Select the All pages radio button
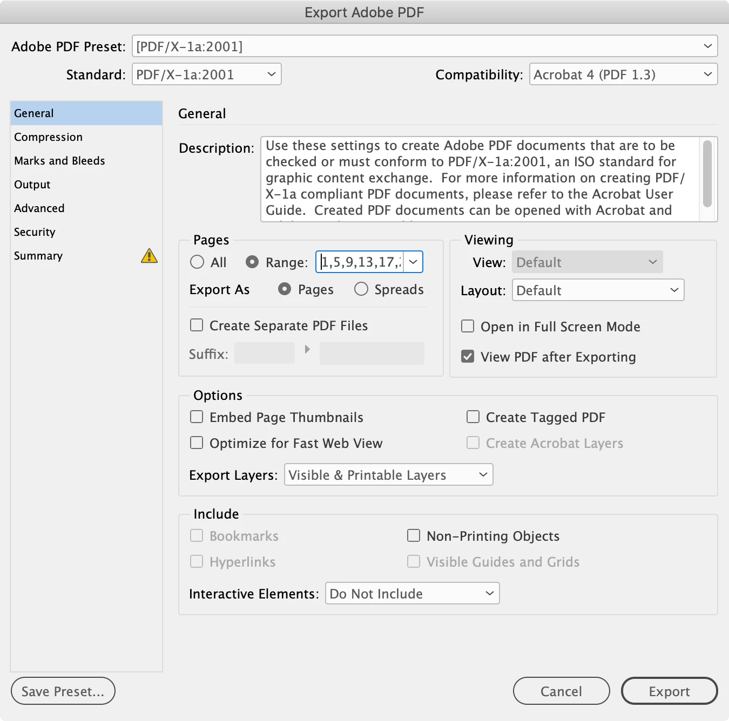729x721 pixels. (x=197, y=262)
